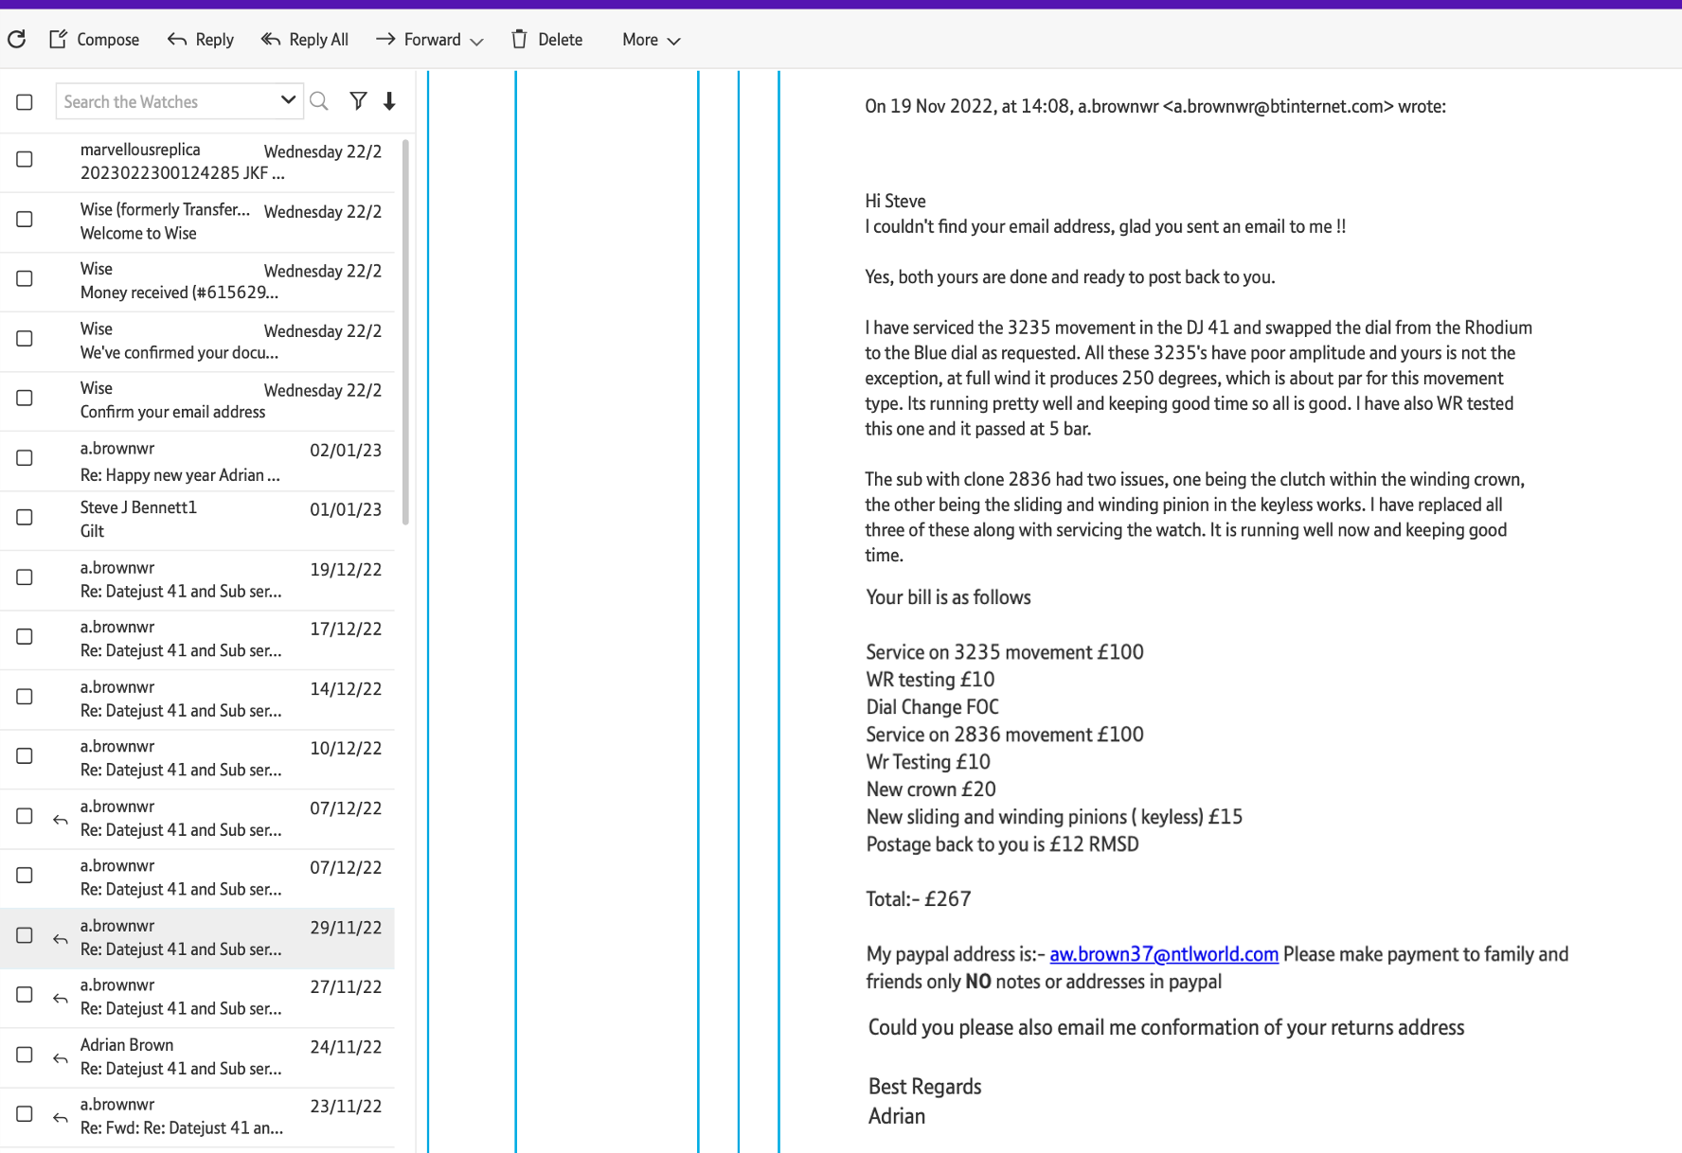Tick checkbox for Welcome to Wise message
Image resolution: width=1682 pixels, height=1153 pixels.
coord(25,219)
